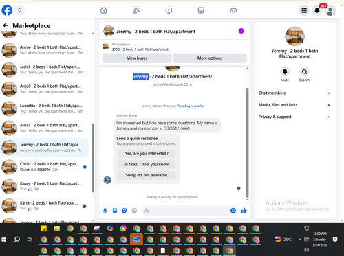Expand Chat members section
This screenshot has height=256, width=344.
(294, 93)
